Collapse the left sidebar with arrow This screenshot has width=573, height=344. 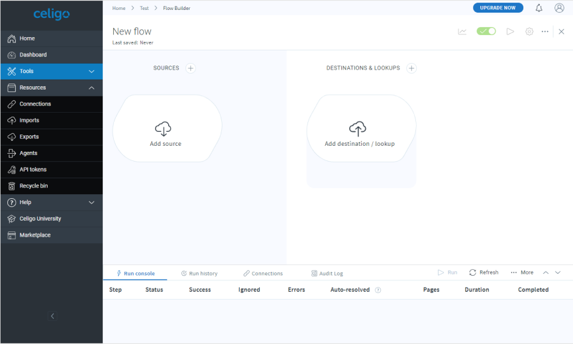point(52,316)
